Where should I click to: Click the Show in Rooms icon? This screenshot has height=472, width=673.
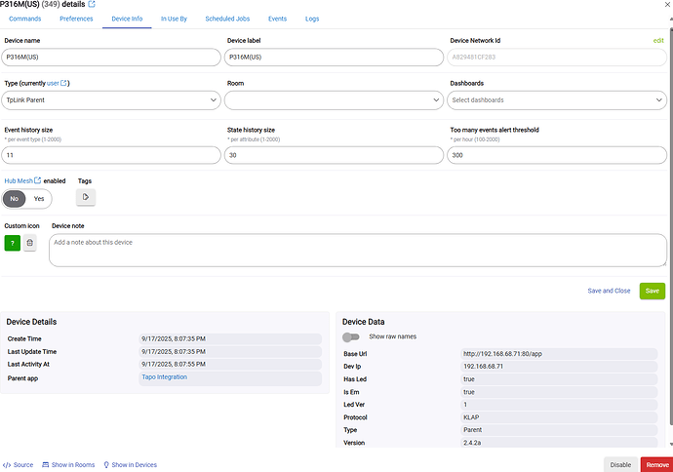click(46, 465)
